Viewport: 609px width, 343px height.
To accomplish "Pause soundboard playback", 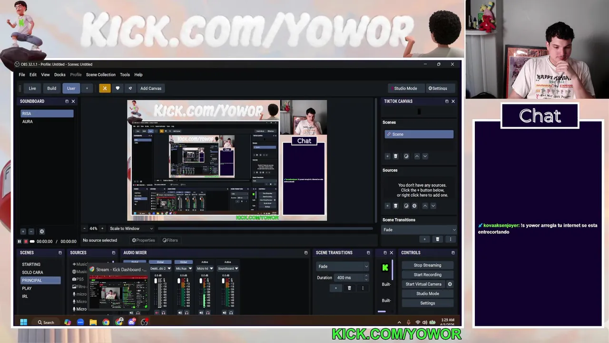I will pos(20,242).
